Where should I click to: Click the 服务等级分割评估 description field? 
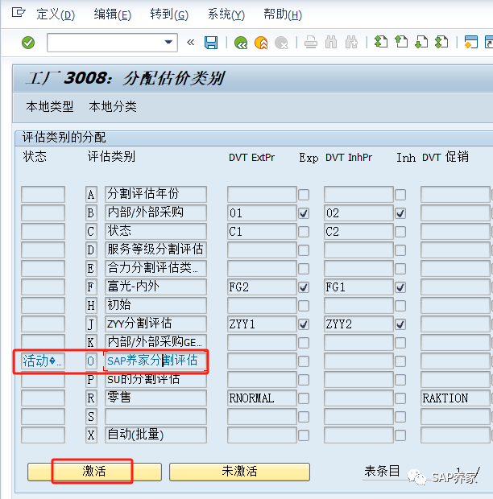pyautogui.click(x=155, y=249)
